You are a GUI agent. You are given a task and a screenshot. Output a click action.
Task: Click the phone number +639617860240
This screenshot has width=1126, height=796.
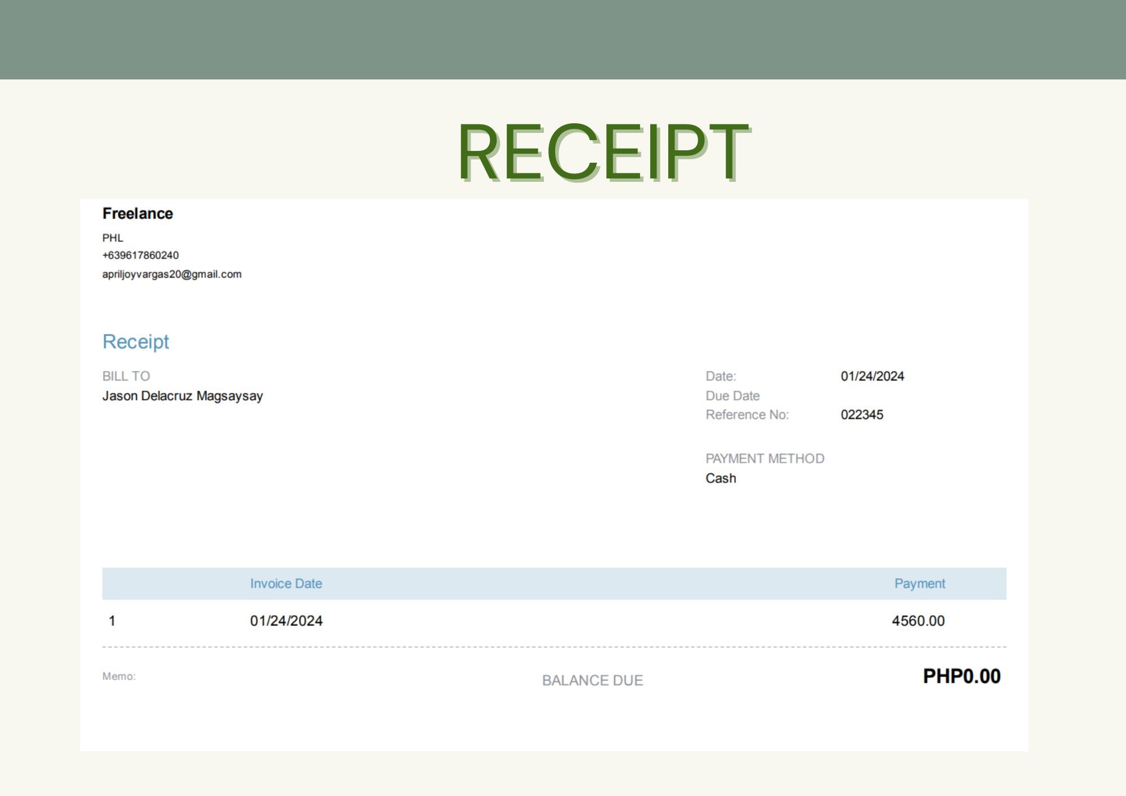click(x=140, y=255)
